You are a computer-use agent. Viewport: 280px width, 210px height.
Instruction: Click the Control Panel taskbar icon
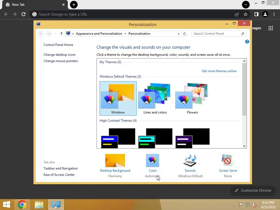tap(56, 205)
